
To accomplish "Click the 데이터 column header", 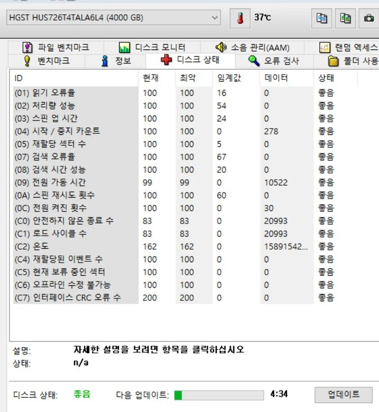I will (287, 78).
